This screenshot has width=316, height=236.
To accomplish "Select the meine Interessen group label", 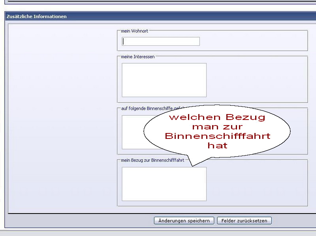I will click(137, 56).
